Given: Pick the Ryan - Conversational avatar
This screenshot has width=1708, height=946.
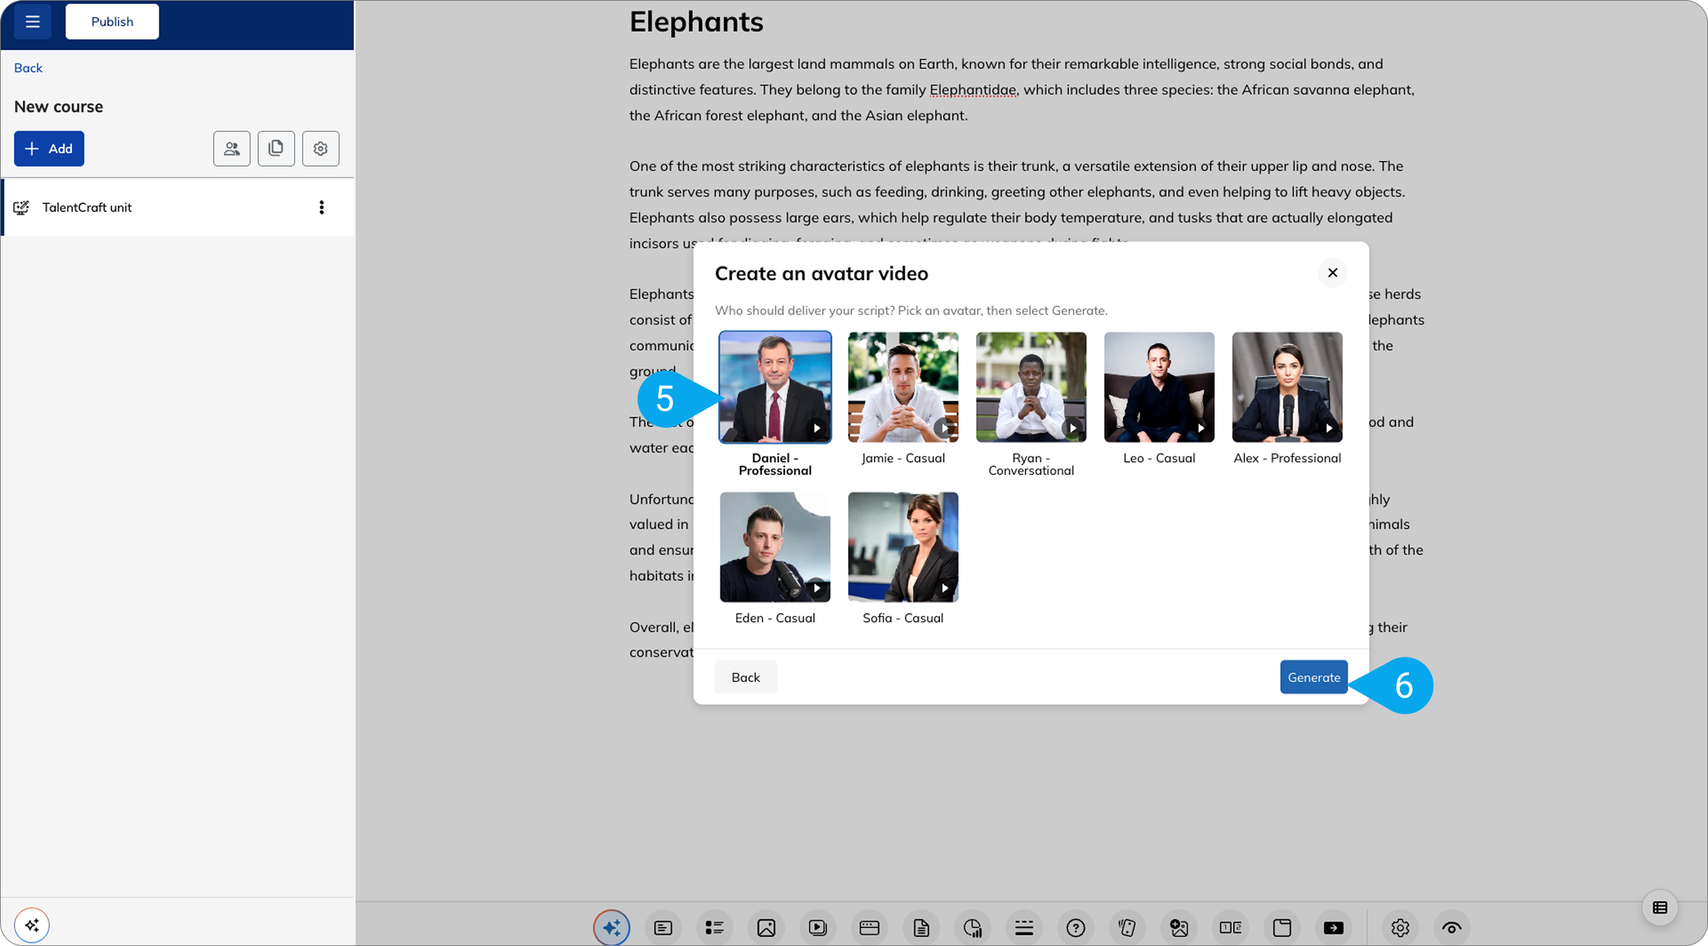Looking at the screenshot, I should [1031, 387].
